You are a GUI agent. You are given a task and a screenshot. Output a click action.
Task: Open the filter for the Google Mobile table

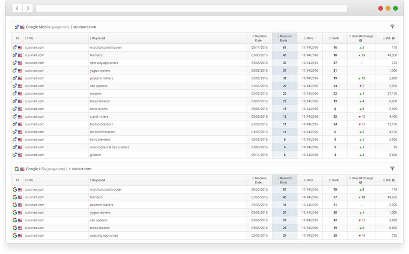[x=392, y=27]
